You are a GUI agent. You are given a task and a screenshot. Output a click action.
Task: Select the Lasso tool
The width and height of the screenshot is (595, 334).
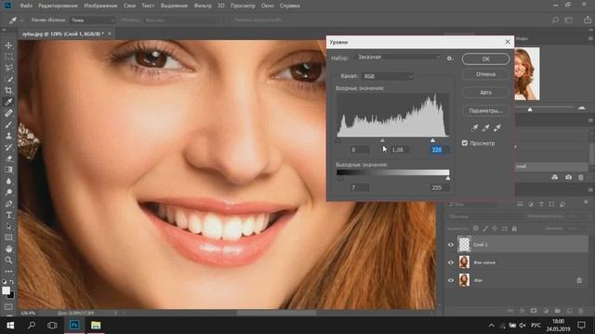coord(8,68)
